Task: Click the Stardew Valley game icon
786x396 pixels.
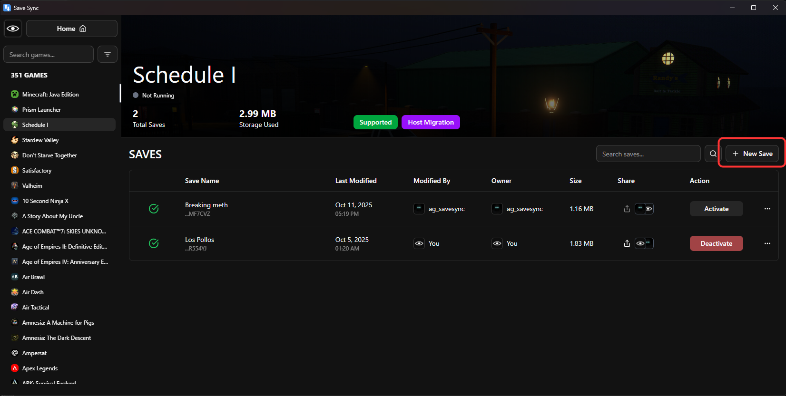Action: 15,140
